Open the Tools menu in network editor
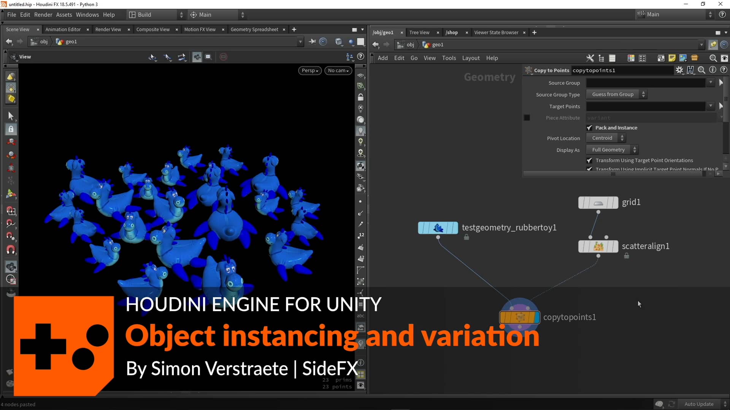Screen dimensions: 730x410 coord(449,58)
